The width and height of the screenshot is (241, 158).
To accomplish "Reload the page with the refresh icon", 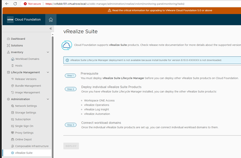I will (x=15, y=4).
